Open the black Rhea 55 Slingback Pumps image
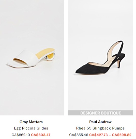The image size is (136, 139). pos(100,58)
